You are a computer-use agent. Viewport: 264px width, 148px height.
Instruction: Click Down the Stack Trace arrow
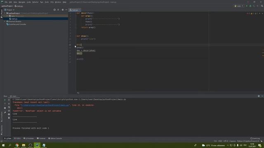click(x=9, y=104)
